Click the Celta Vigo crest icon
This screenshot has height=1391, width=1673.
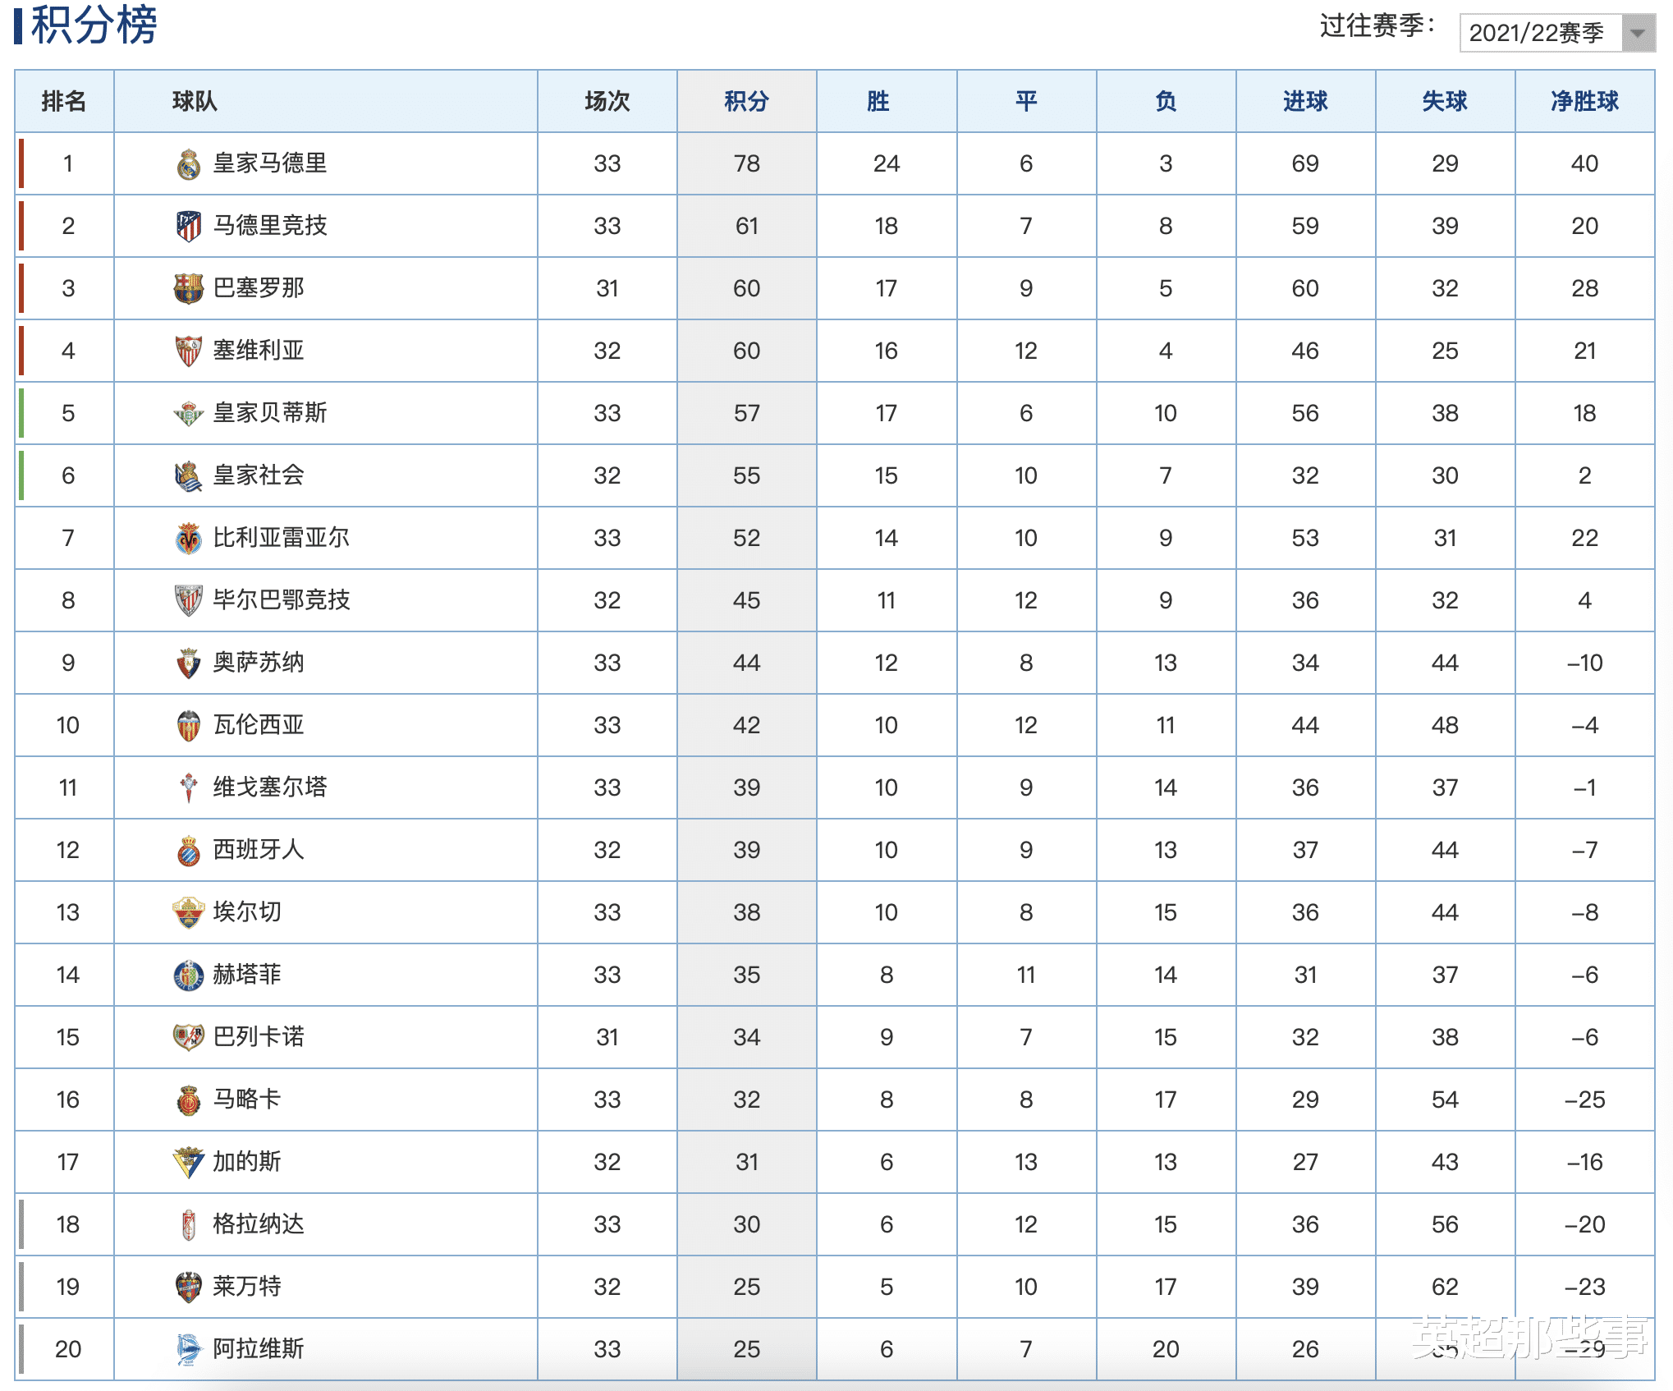tap(189, 788)
